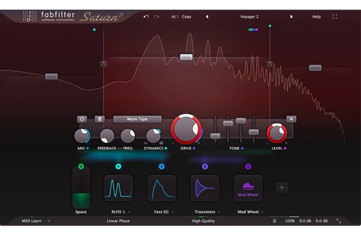Open the Transients dropdown arrow
The image size is (361, 236).
pos(219,212)
